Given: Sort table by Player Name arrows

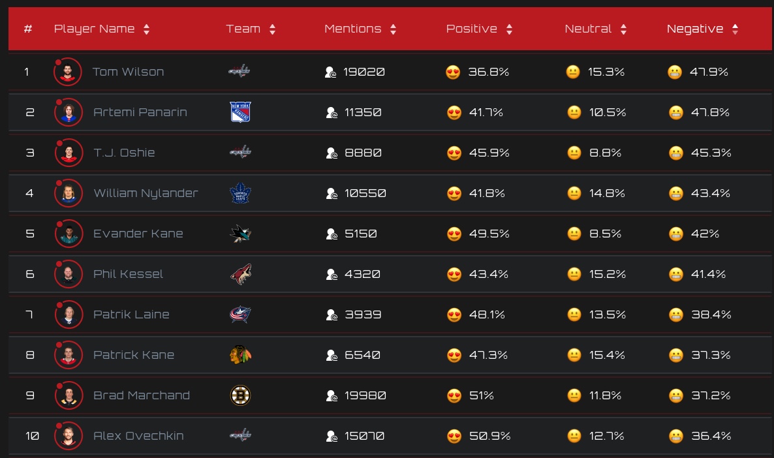Looking at the screenshot, I should [x=147, y=29].
